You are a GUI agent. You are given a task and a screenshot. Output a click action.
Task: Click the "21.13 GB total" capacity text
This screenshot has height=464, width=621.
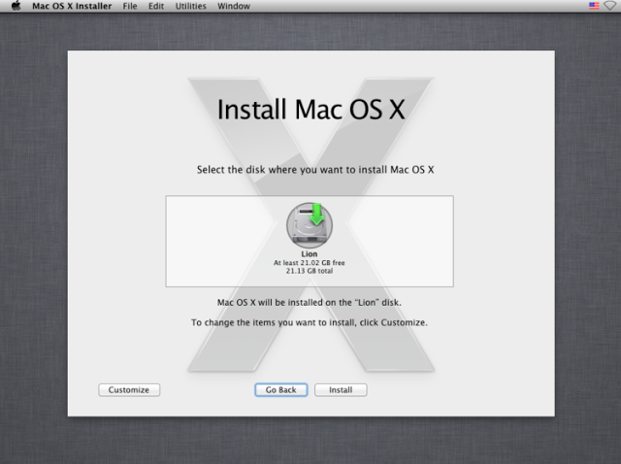pos(309,270)
